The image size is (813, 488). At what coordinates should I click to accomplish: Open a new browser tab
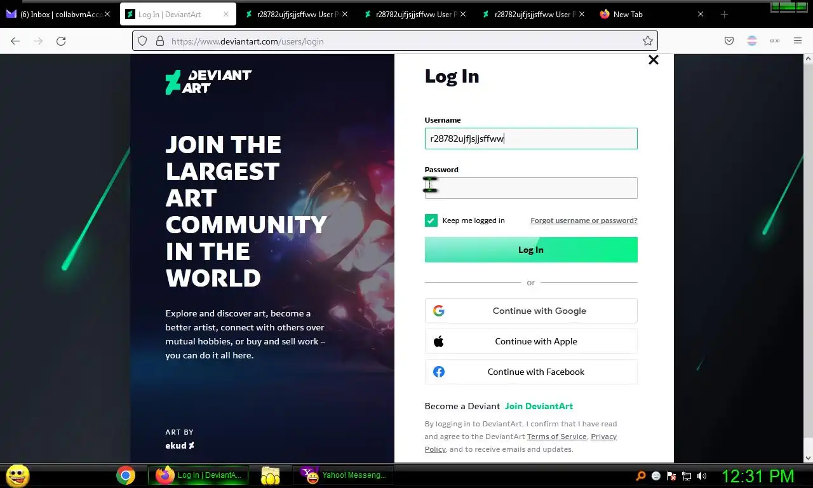[724, 14]
